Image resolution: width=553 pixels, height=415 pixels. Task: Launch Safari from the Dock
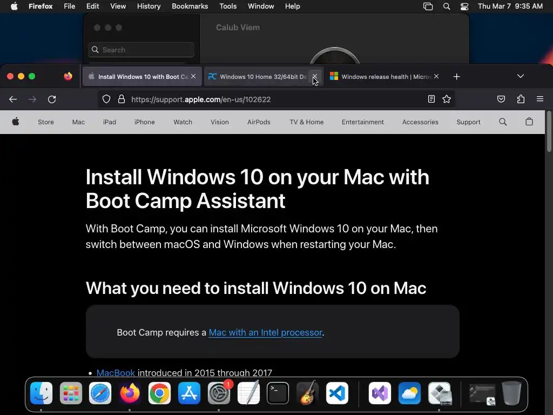[100, 393]
